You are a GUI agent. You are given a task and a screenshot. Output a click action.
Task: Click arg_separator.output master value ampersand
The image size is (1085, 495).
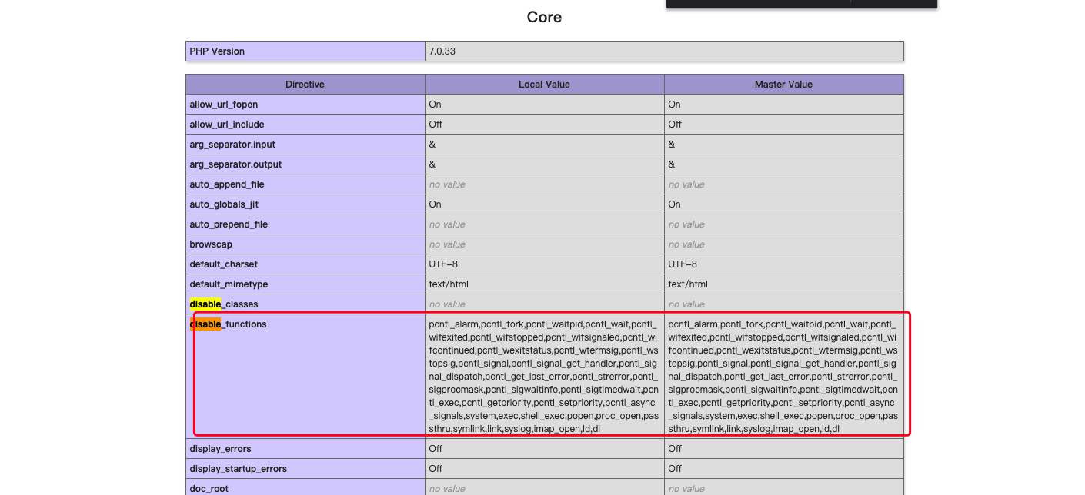672,164
